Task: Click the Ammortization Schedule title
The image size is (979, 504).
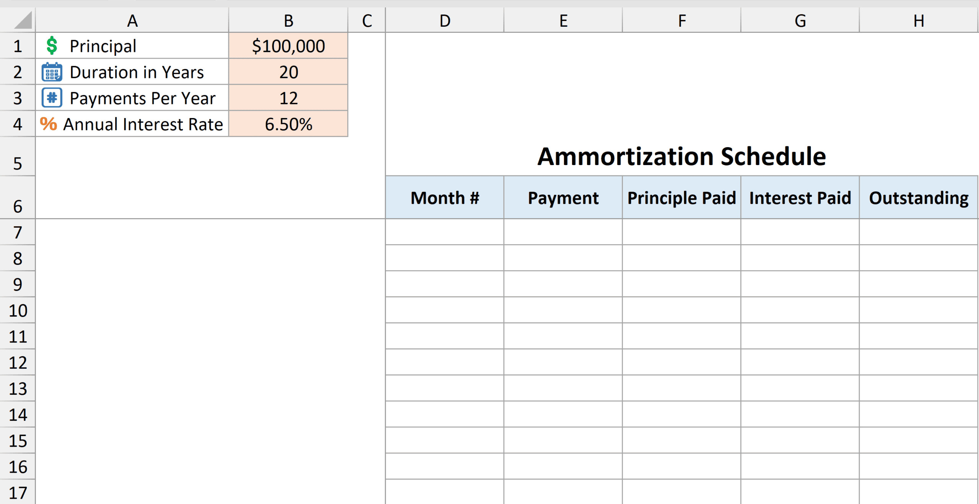Action: point(681,157)
